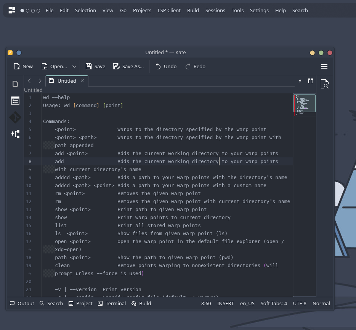Image resolution: width=356 pixels, height=330 pixels.
Task: Open the Filesystem Browser sidebar icon
Action: pyautogui.click(x=15, y=101)
